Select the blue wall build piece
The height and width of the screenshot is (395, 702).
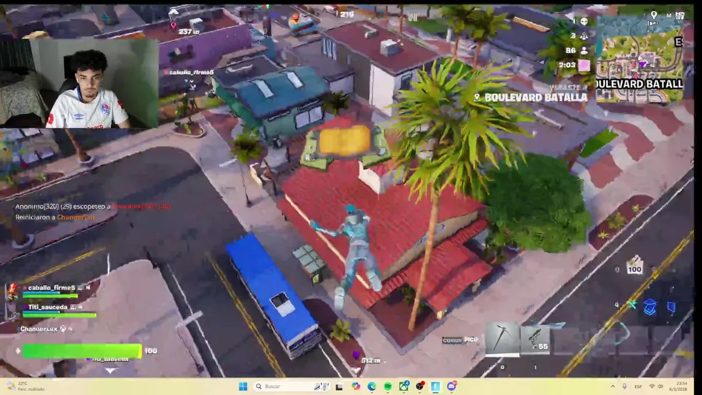[671, 307]
